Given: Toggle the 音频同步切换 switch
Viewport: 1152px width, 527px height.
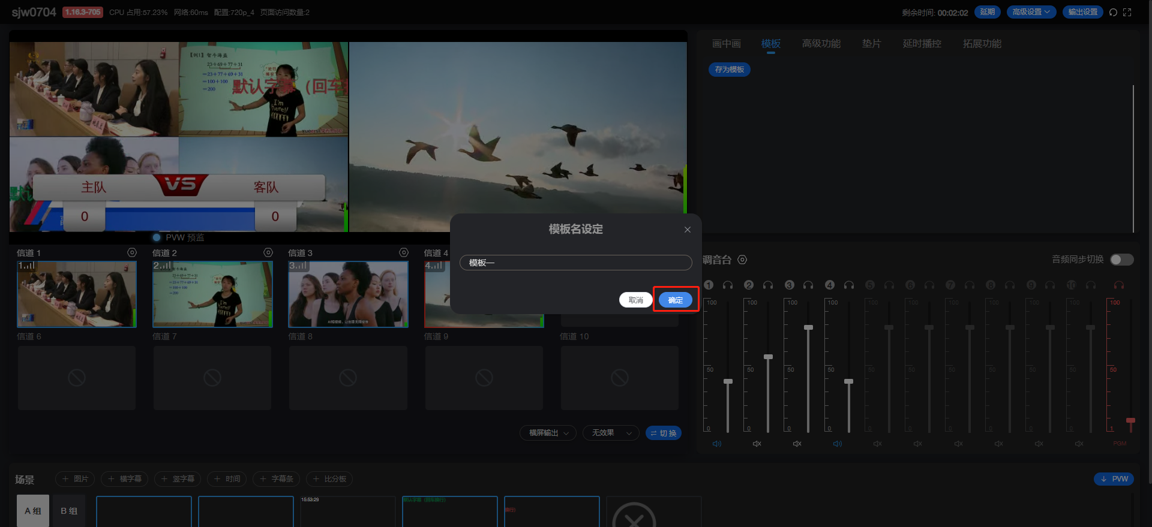Looking at the screenshot, I should click(x=1121, y=260).
